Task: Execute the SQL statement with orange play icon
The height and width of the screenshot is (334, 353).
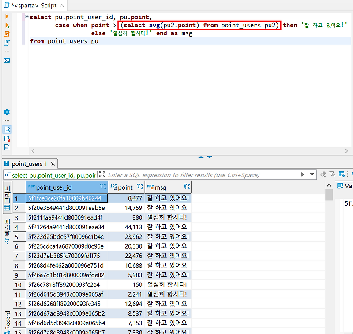Action: tap(7, 16)
